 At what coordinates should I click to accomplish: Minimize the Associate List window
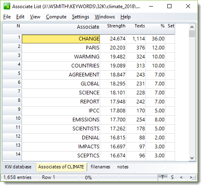point(151,6)
